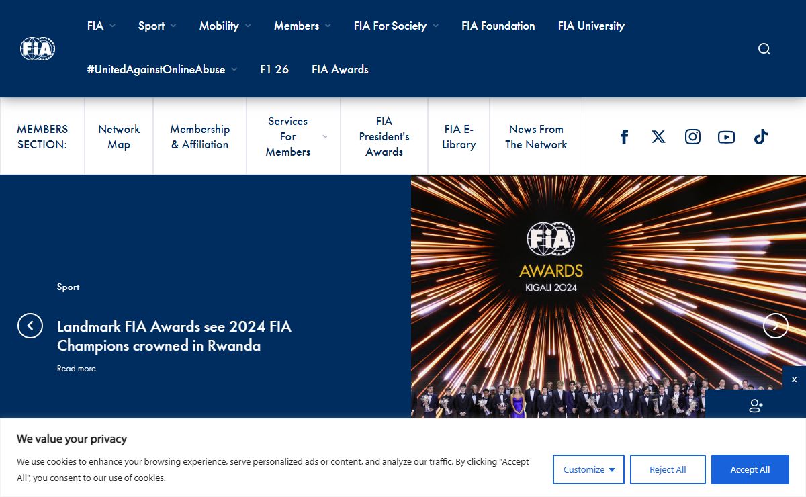Click the Accept All cookies button

click(750, 469)
